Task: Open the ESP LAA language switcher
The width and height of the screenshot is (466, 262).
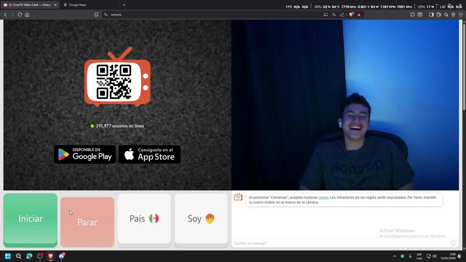Action: [419, 256]
